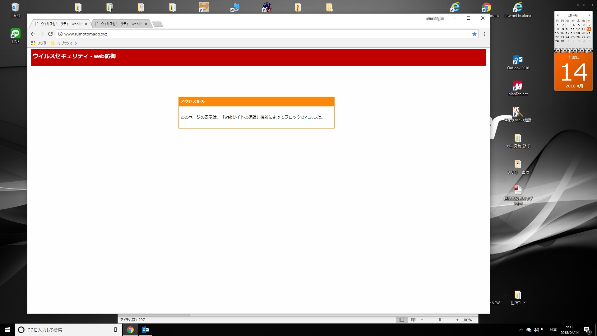
Task: Show hidden system tray icons
Action: 521,330
